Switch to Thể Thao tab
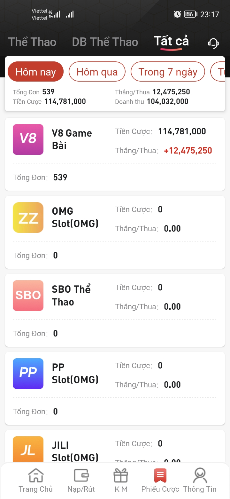Viewport: 230px width, 499px height. coord(32,42)
